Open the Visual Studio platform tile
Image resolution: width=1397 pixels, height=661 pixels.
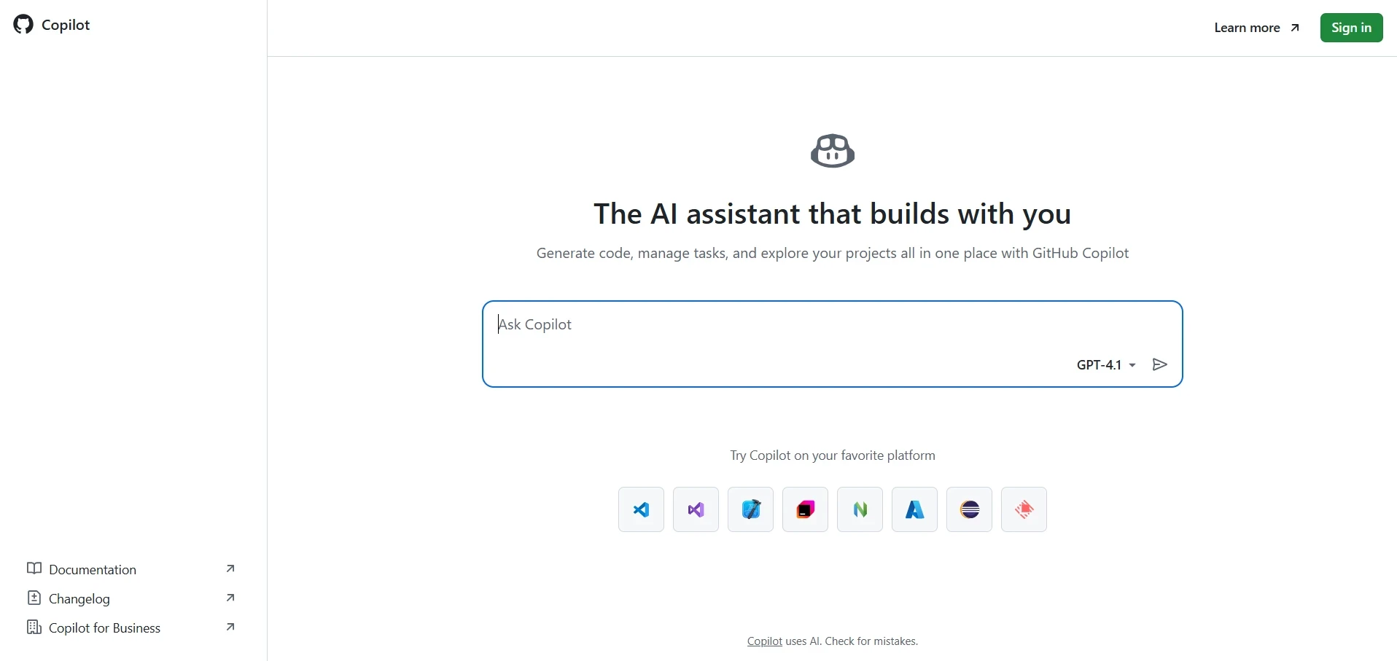(696, 509)
